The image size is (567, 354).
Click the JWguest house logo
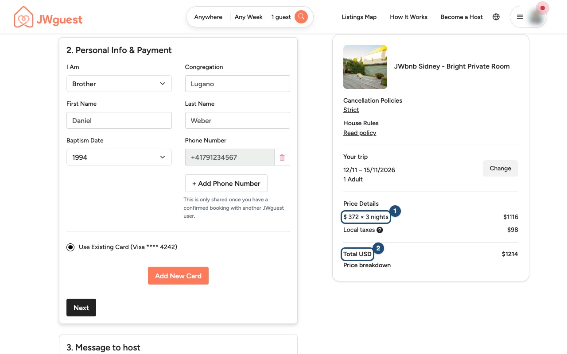coord(24,17)
